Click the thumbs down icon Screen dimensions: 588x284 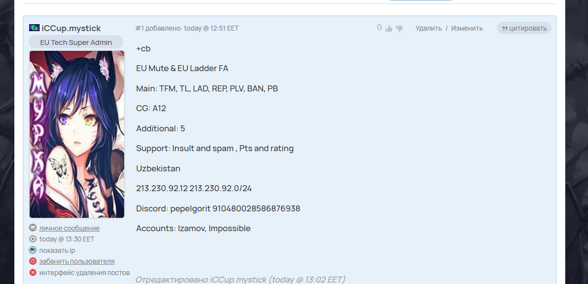[399, 29]
